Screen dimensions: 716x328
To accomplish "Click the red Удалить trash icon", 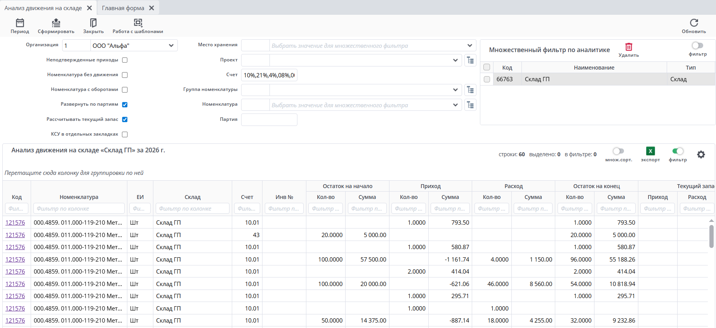I will [x=629, y=47].
